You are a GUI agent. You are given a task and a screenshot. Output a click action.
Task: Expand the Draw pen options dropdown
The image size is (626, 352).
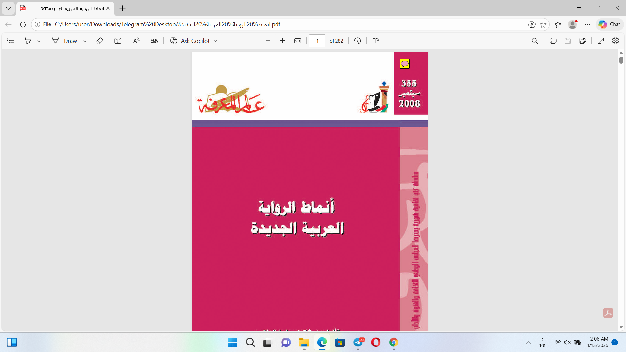tap(85, 41)
